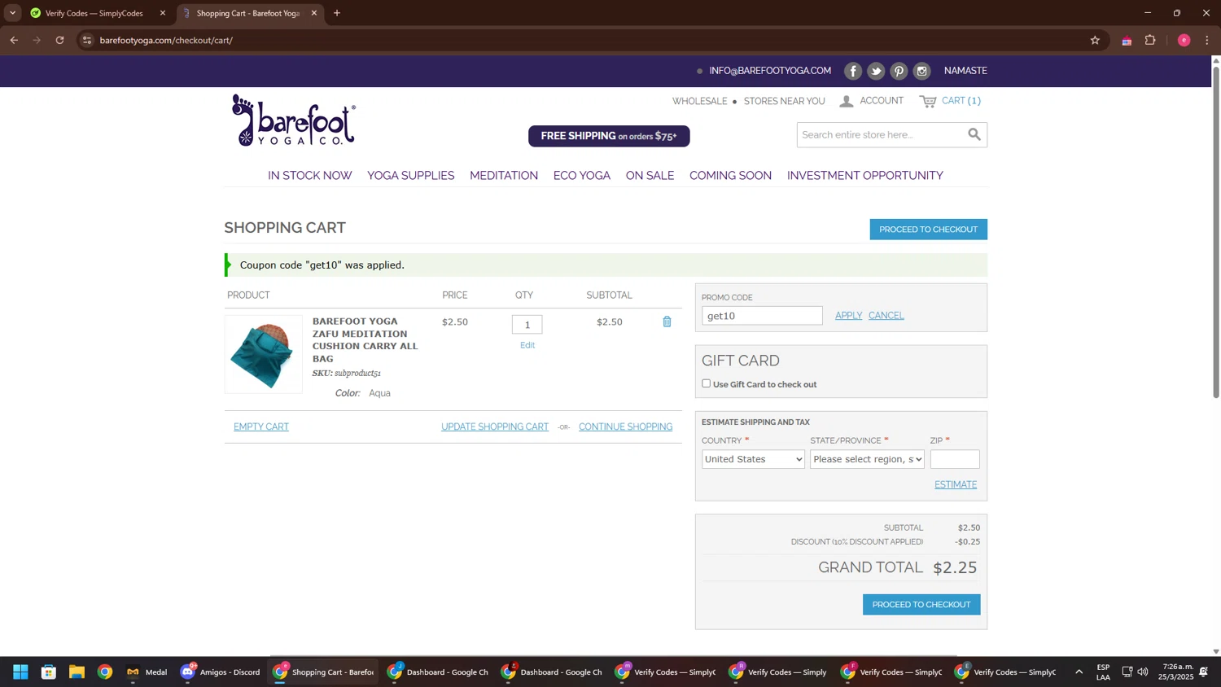Click info@barefootyoga.com email link
Image resolution: width=1221 pixels, height=687 pixels.
[770, 71]
